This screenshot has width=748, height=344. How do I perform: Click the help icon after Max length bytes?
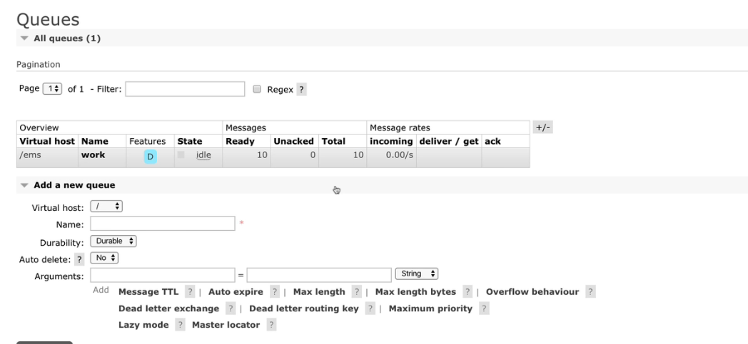coord(467,292)
